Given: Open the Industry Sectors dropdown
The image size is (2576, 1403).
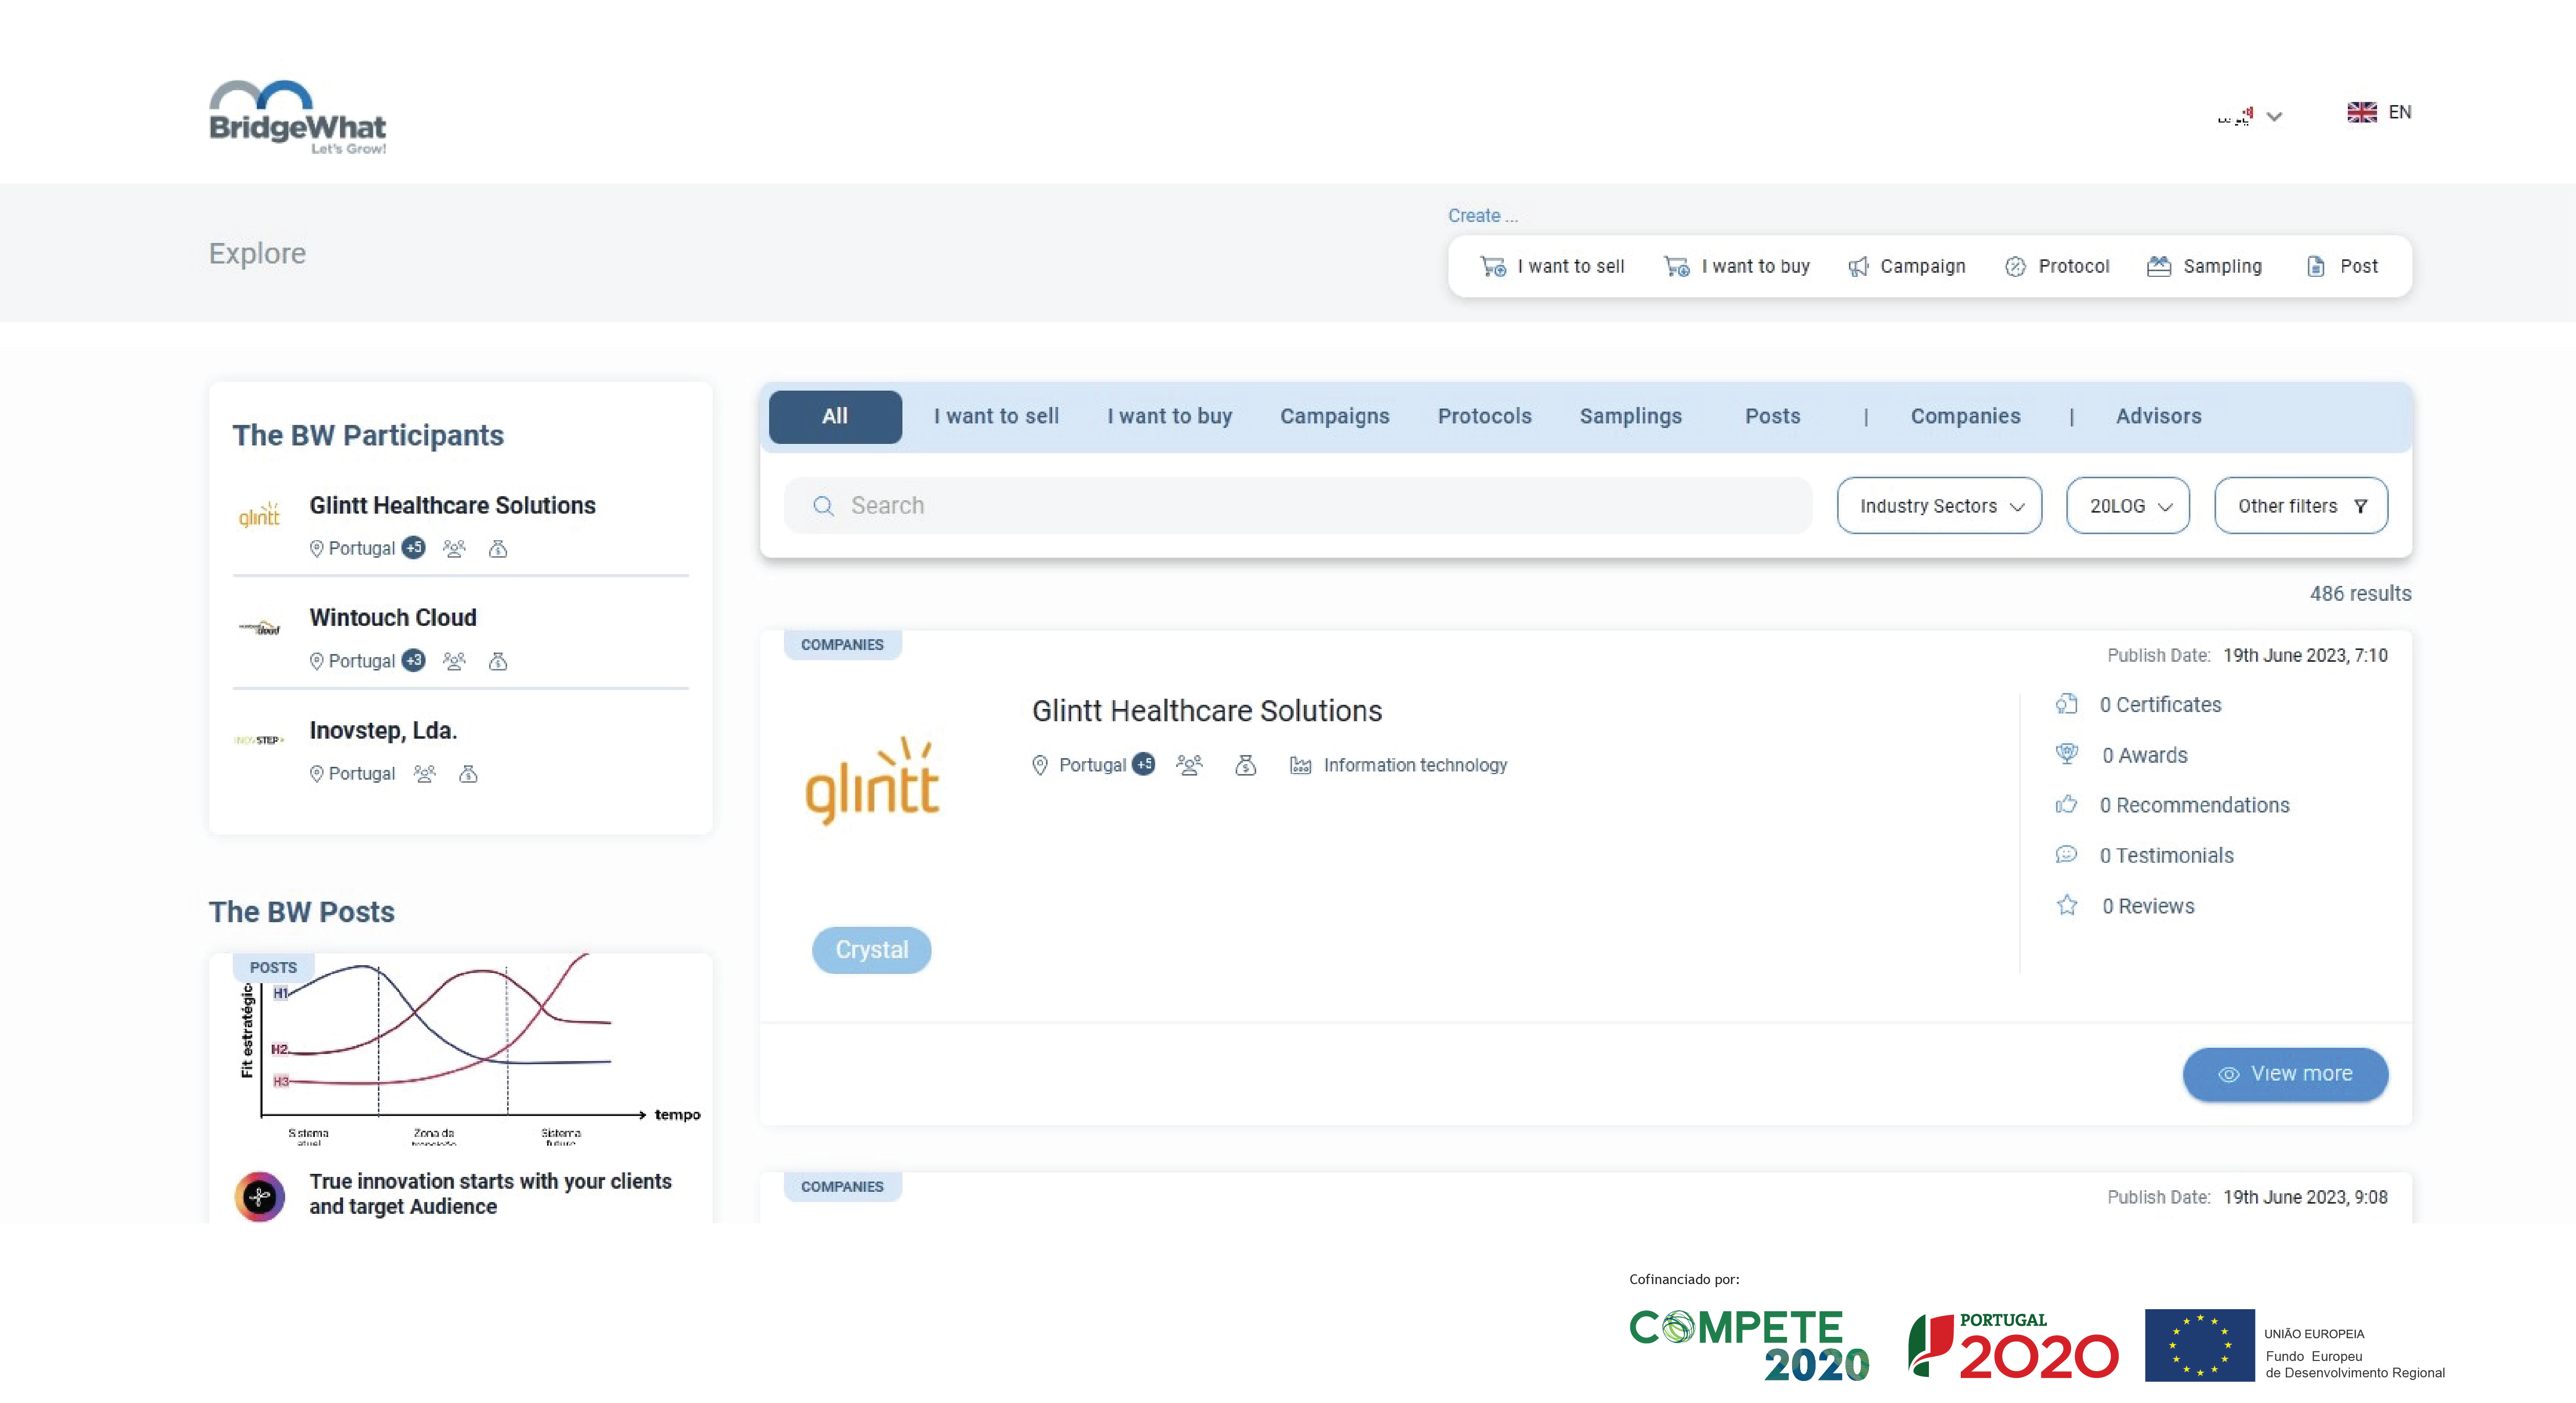Looking at the screenshot, I should click(x=1938, y=505).
